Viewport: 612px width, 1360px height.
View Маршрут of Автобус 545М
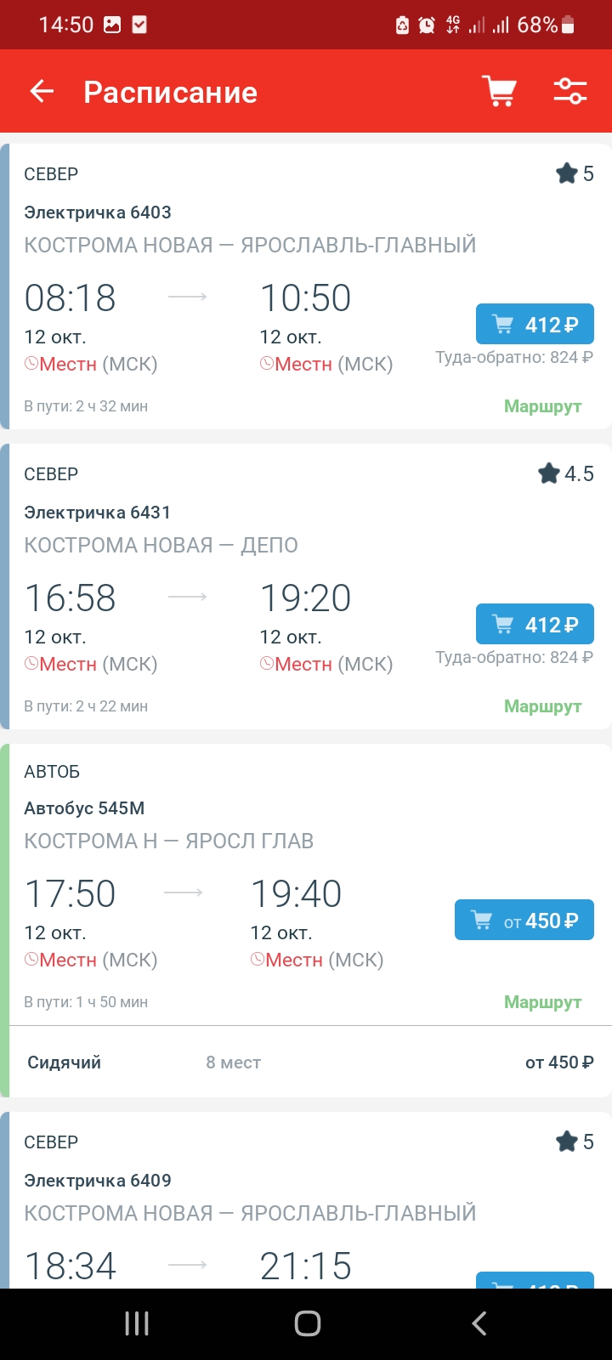[542, 1002]
